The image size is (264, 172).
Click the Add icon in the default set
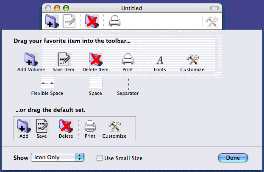point(24,126)
